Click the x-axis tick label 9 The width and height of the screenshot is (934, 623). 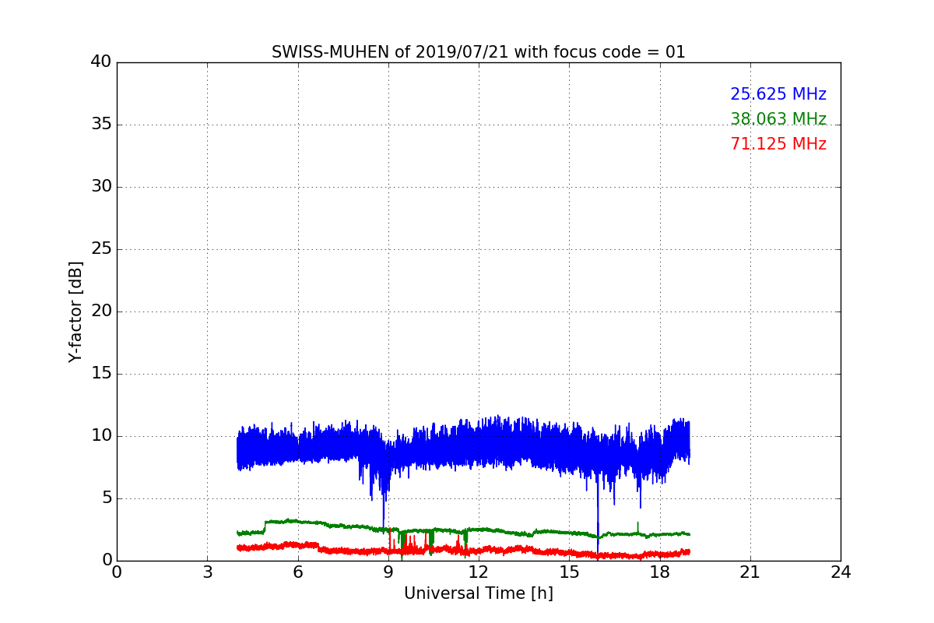coord(388,572)
